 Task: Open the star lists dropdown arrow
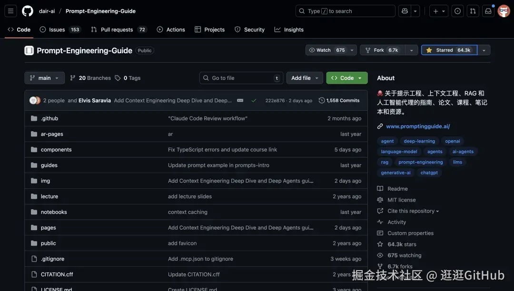tap(484, 50)
